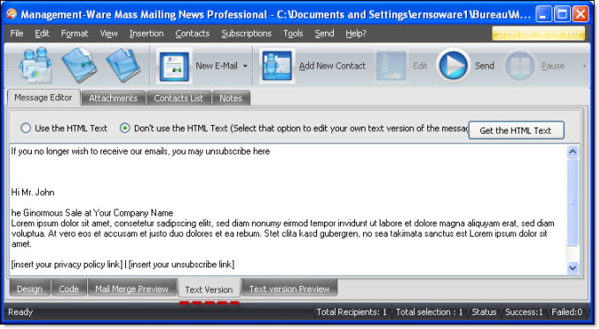Click the '[insert your privacy policy link]' text
Image resolution: width=599 pixels, height=329 pixels.
click(67, 264)
